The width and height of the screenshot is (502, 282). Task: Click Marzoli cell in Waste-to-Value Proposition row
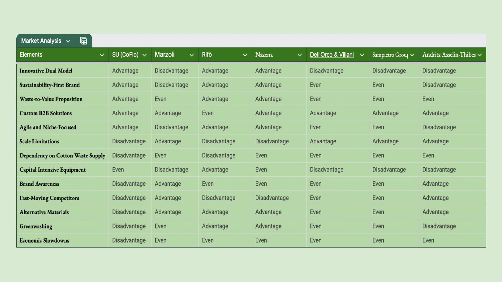coord(175,99)
